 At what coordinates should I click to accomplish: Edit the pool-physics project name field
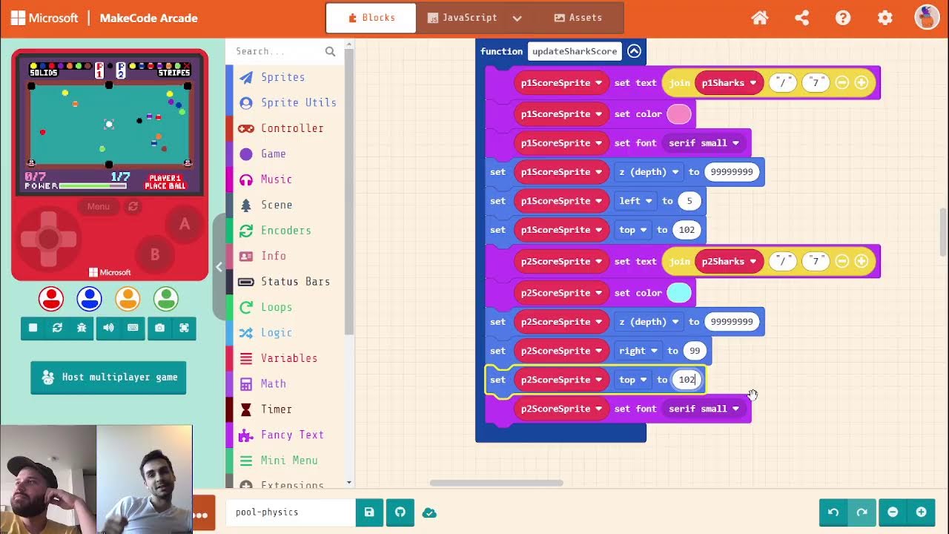(x=289, y=512)
